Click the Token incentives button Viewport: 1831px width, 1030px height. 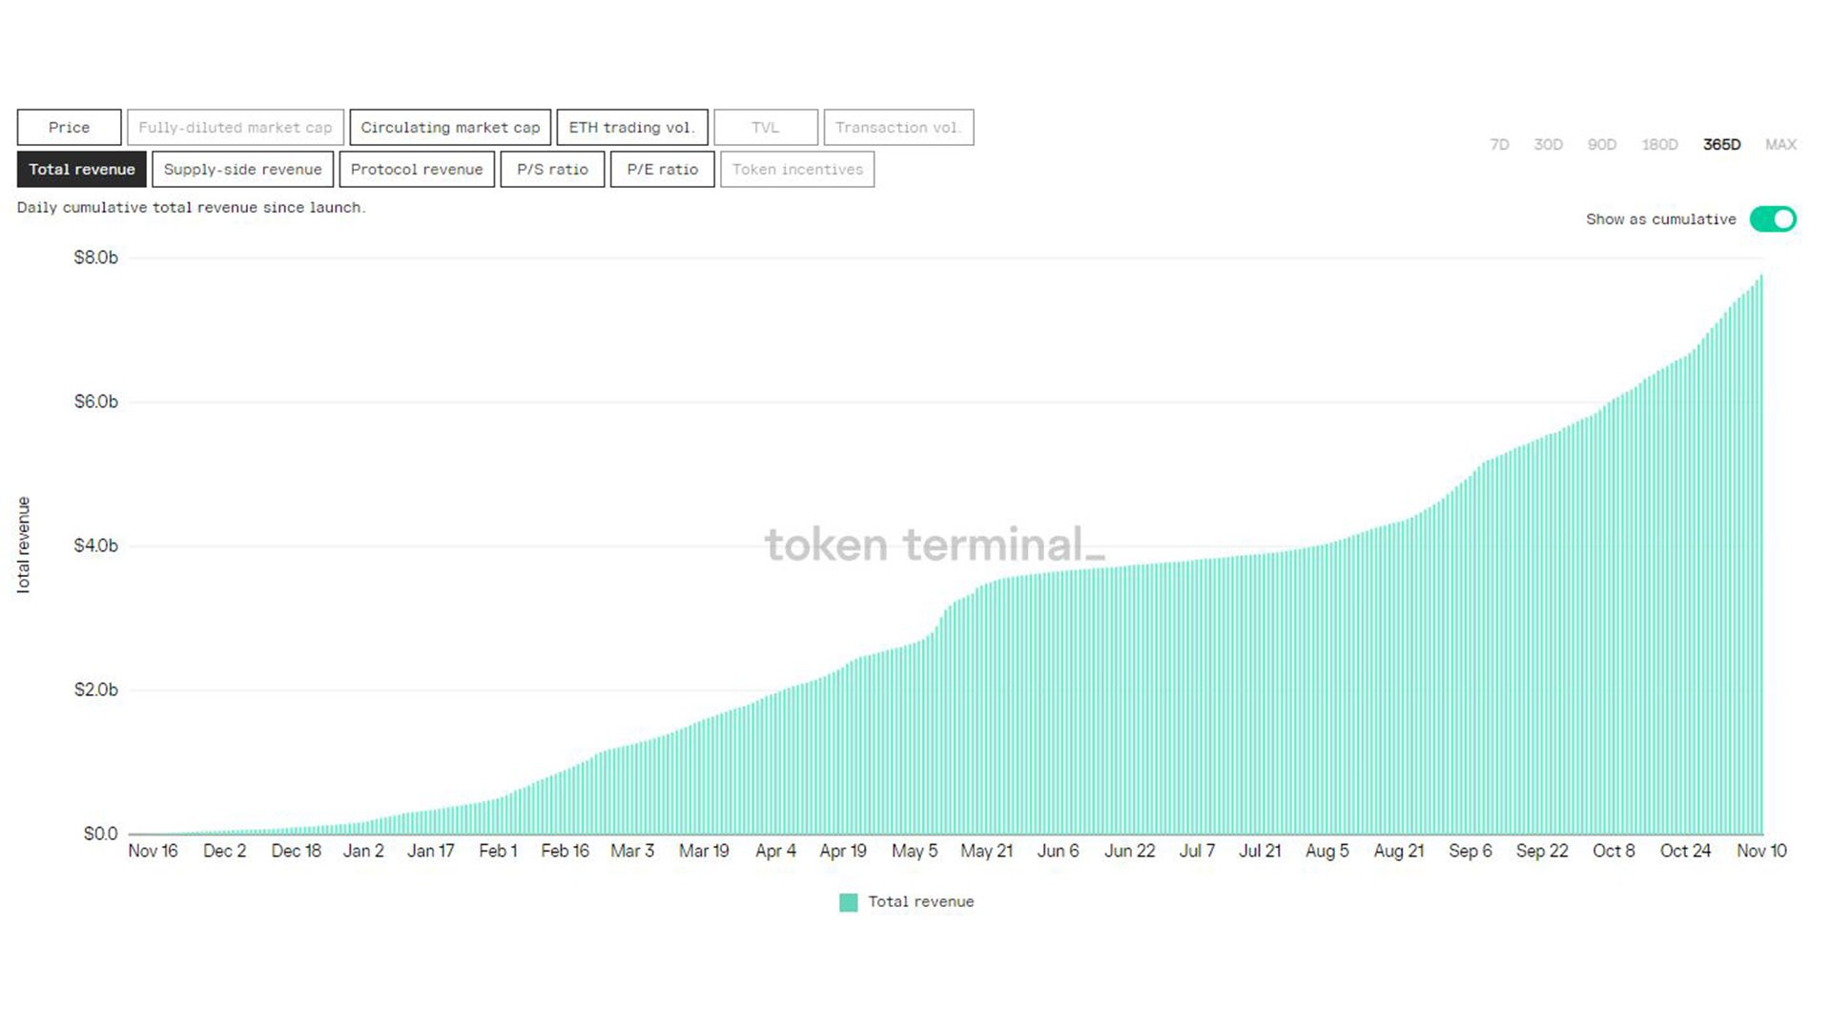[x=797, y=170]
